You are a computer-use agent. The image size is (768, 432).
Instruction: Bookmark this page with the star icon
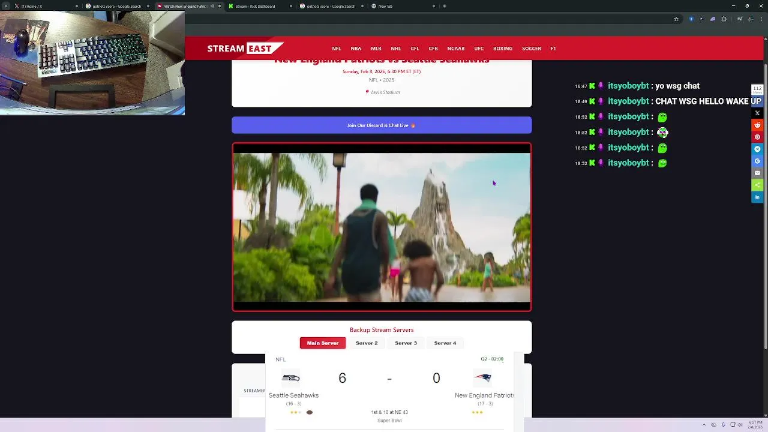coord(676,19)
